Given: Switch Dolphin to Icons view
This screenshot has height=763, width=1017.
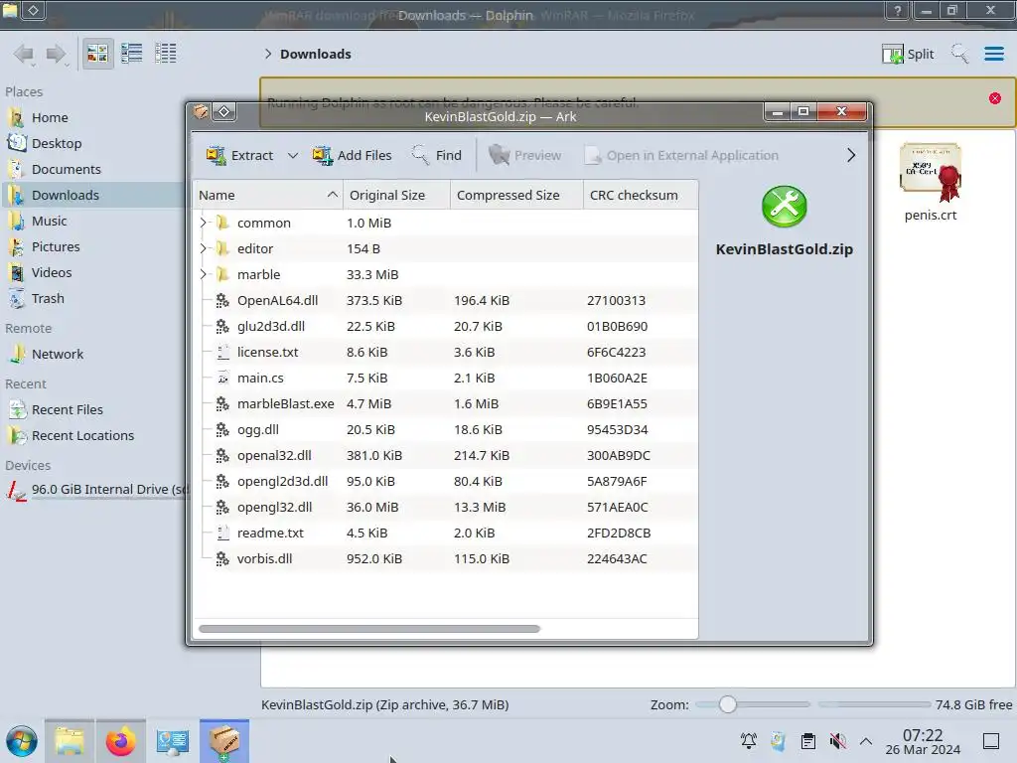Looking at the screenshot, I should (97, 54).
